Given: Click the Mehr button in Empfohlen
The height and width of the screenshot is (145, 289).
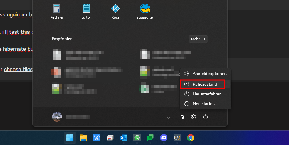Looking at the screenshot, I should pos(198,39).
